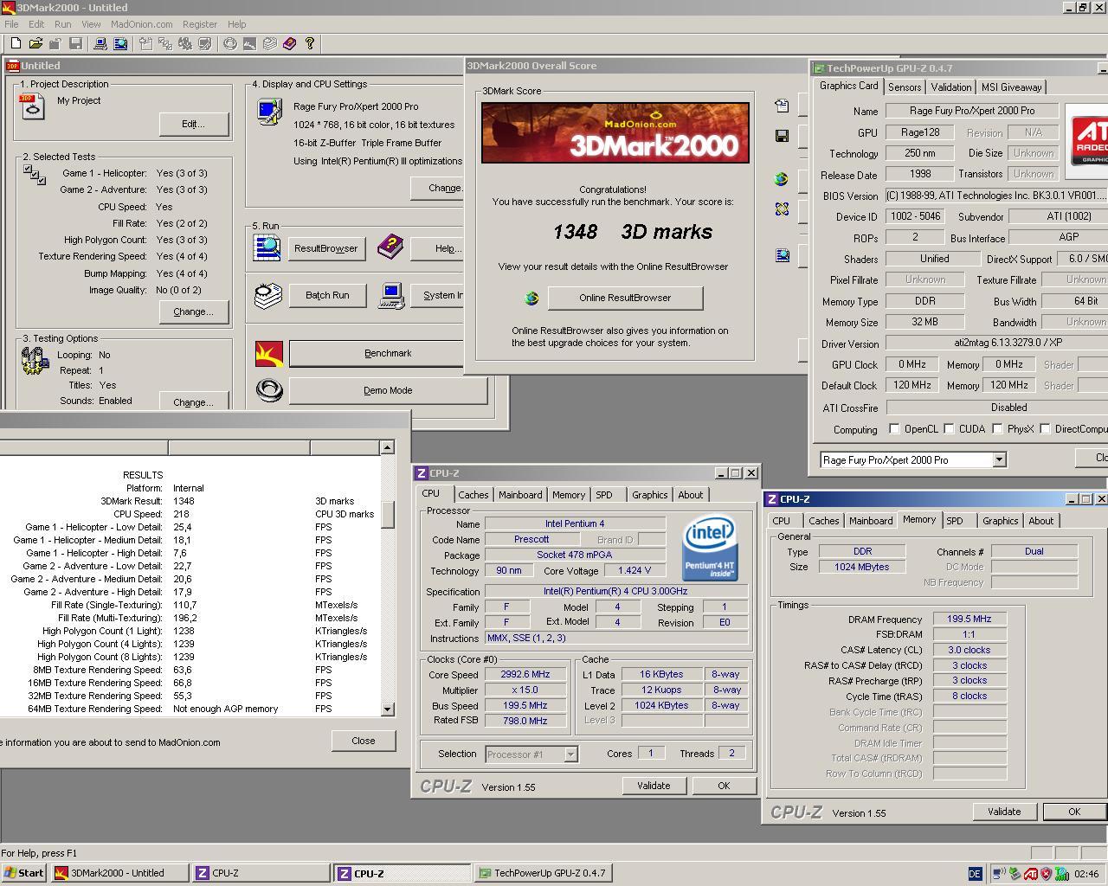1108x886 pixels.
Task: Switch to the Caches tab in the left CPU-Z window
Action: [x=473, y=495]
